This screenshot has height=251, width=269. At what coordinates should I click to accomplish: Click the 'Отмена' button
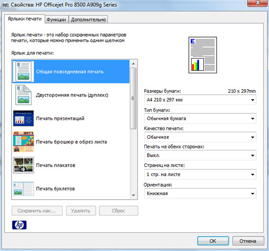coord(248,241)
